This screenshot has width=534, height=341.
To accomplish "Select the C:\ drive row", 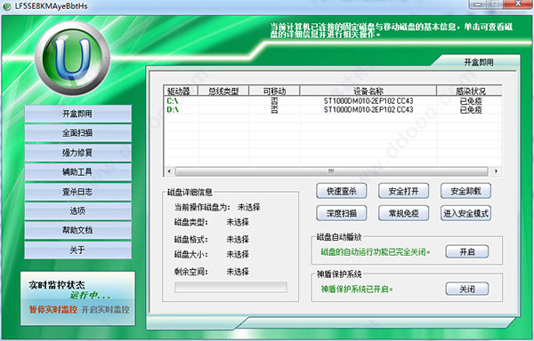I will pyautogui.click(x=333, y=101).
